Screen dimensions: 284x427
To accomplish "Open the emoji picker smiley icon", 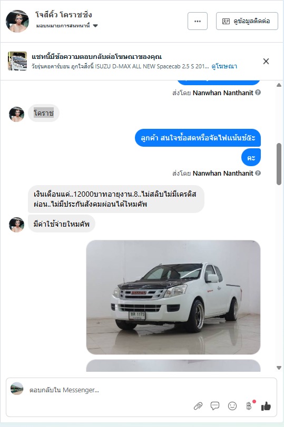I will tap(232, 406).
